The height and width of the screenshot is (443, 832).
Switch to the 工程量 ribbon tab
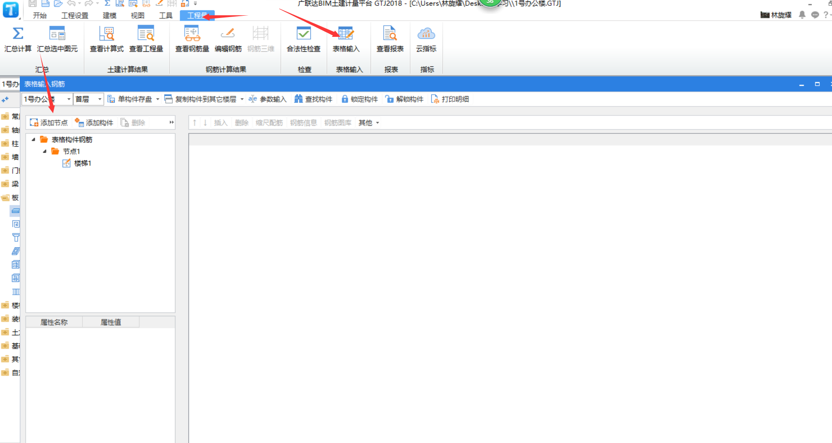197,16
